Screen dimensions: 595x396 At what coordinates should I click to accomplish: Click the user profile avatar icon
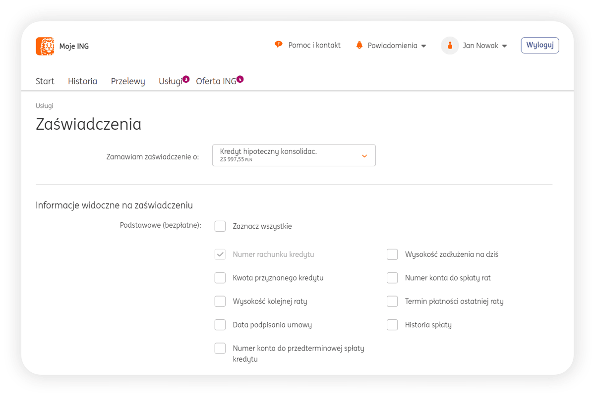pyautogui.click(x=450, y=46)
